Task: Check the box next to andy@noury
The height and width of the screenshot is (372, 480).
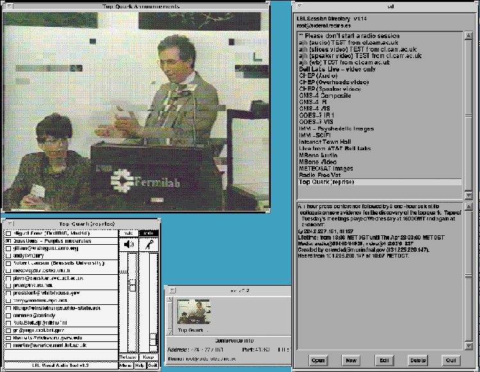Action: [x=8, y=256]
